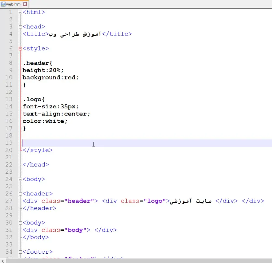Click the save-state disk icon on web.html tab
The width and height of the screenshot is (272, 263).
(x=3, y=4)
